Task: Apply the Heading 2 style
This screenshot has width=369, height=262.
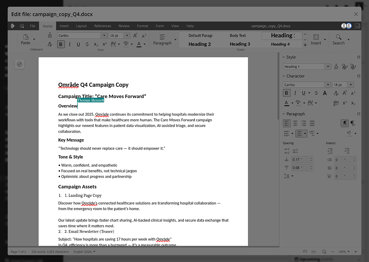Action: [x=199, y=44]
